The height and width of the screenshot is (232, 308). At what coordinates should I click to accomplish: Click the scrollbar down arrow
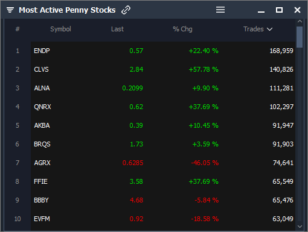[x=300, y=227]
